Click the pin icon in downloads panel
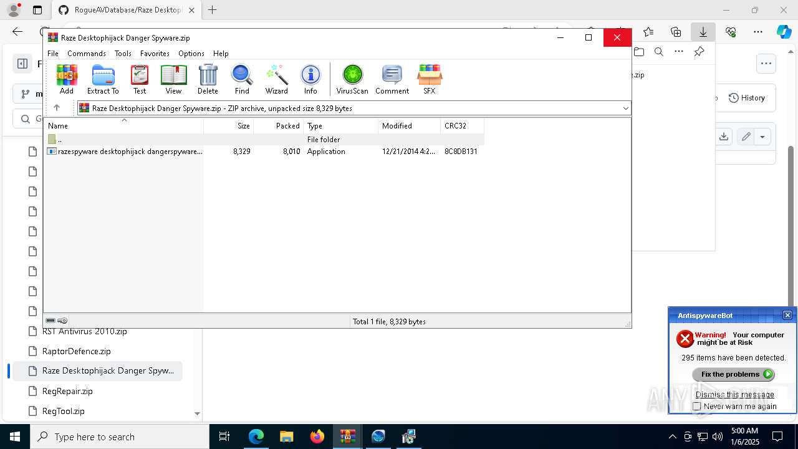Screen dimensions: 798x449 click(699, 52)
